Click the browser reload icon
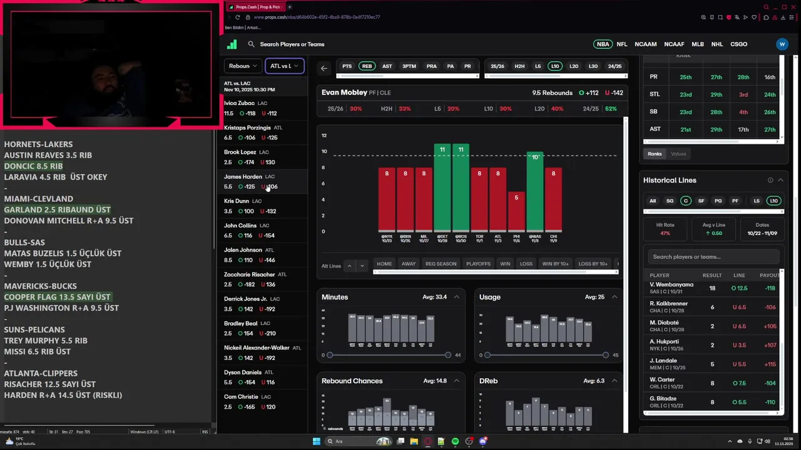This screenshot has height=450, width=801. click(237, 17)
